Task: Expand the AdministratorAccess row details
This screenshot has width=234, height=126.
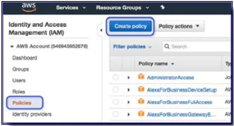Action: (129, 78)
